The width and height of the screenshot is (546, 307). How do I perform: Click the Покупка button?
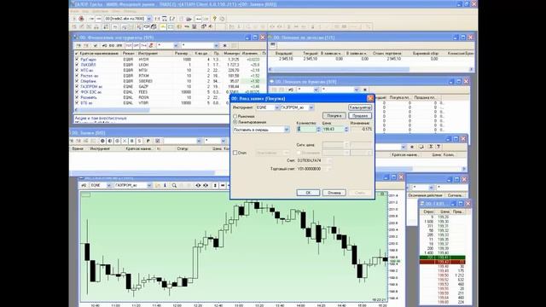point(334,116)
